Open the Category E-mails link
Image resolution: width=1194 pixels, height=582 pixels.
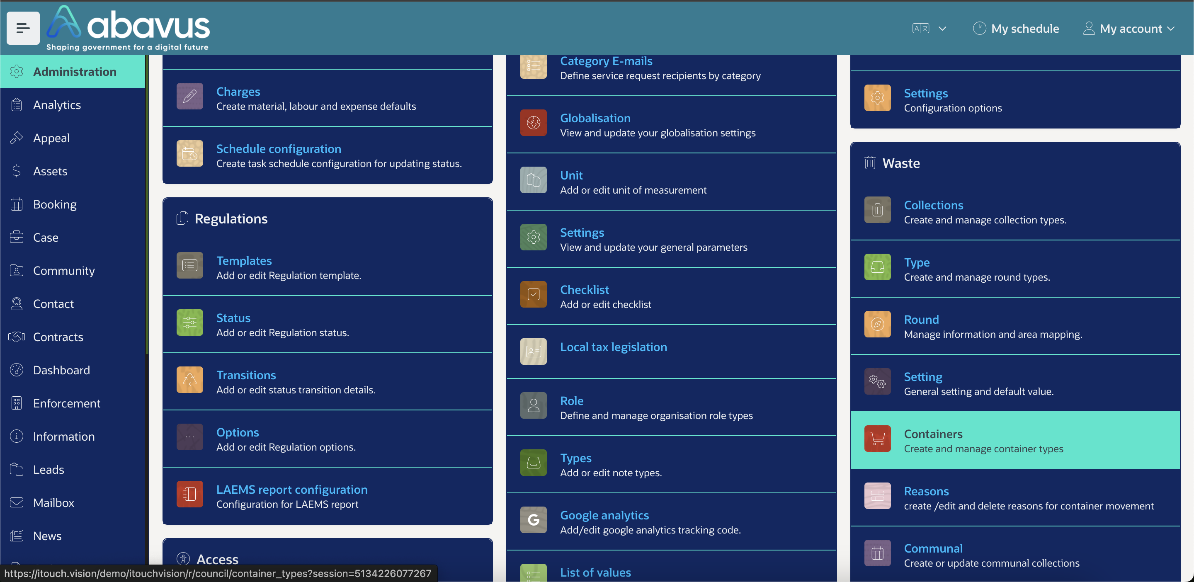pyautogui.click(x=606, y=61)
